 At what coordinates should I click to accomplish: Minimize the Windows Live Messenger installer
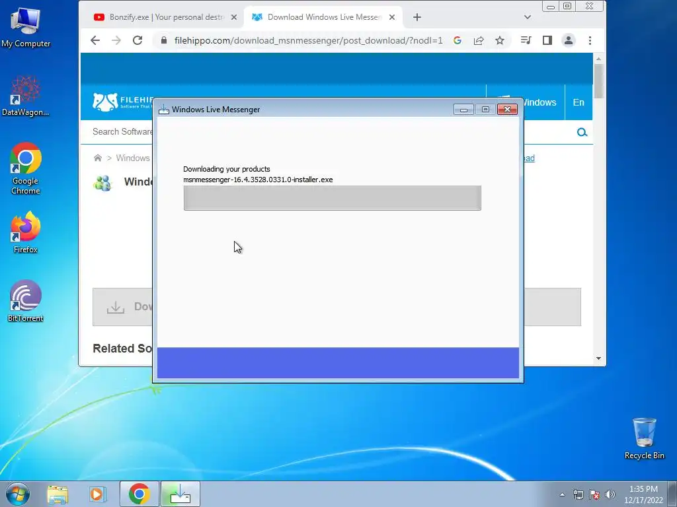(x=463, y=110)
